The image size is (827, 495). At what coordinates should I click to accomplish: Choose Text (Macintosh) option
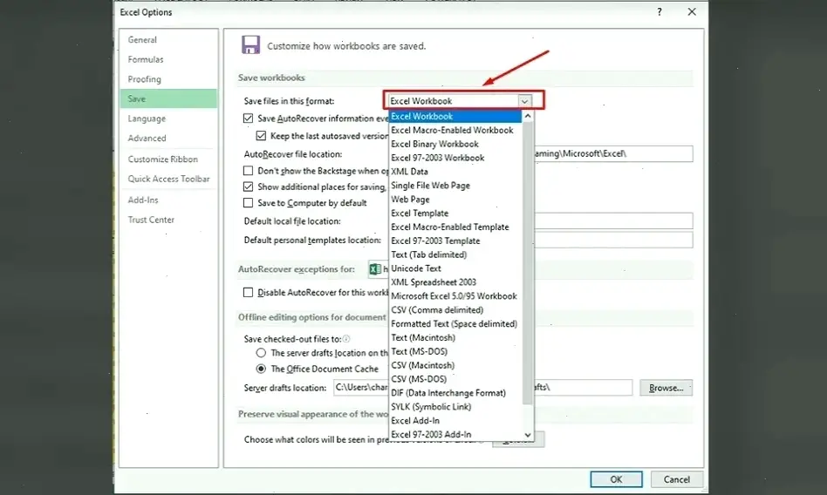455,337
